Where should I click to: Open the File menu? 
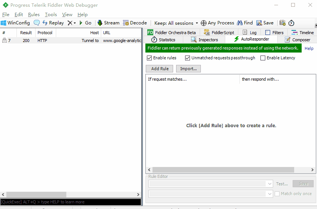click(x=6, y=15)
